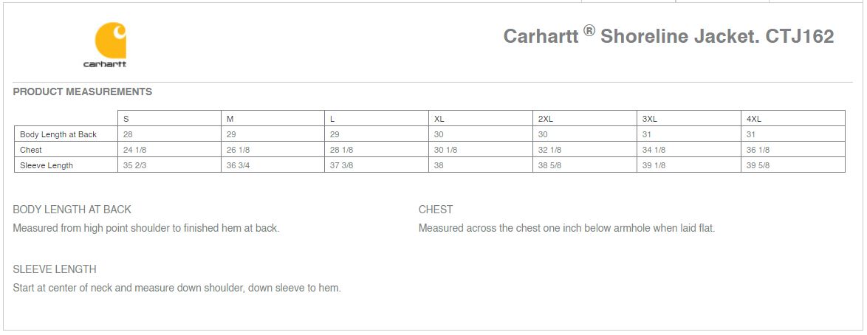Click the BODY LENGTH AT BACK description heading
The image size is (867, 335).
pos(72,210)
